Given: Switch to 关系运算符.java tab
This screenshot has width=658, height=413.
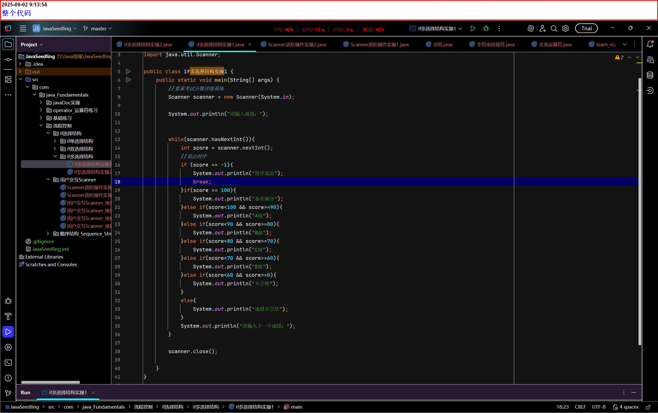Looking at the screenshot, I should pyautogui.click(x=552, y=44).
